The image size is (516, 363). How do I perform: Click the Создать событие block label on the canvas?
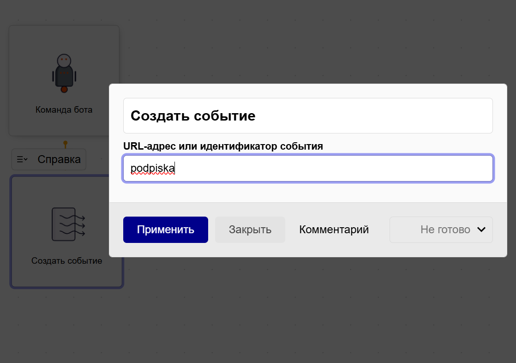67,261
